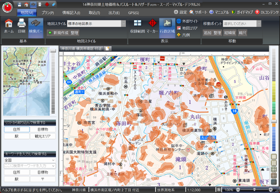Click the 〒 postal code search button
This screenshot has width=280, height=193.
(x=43, y=179)
